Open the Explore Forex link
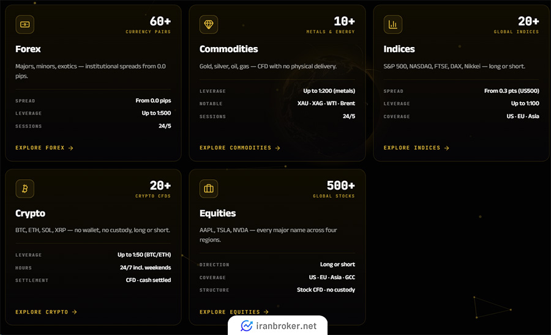The width and height of the screenshot is (551, 335). [x=44, y=148]
